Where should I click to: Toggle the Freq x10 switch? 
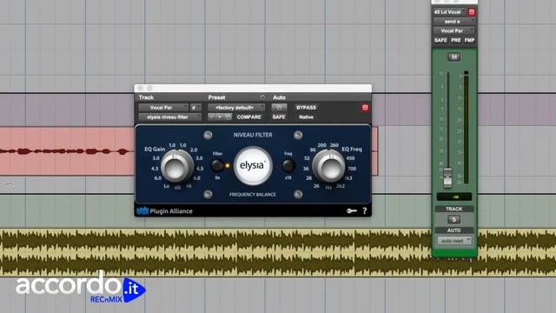coord(288,165)
